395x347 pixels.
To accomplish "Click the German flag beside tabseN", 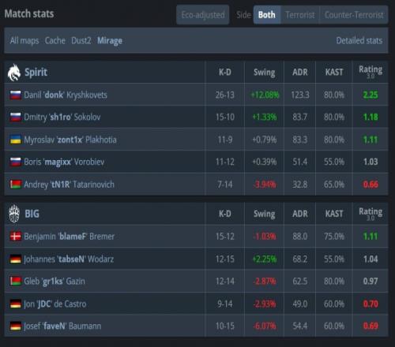I will pos(16,259).
